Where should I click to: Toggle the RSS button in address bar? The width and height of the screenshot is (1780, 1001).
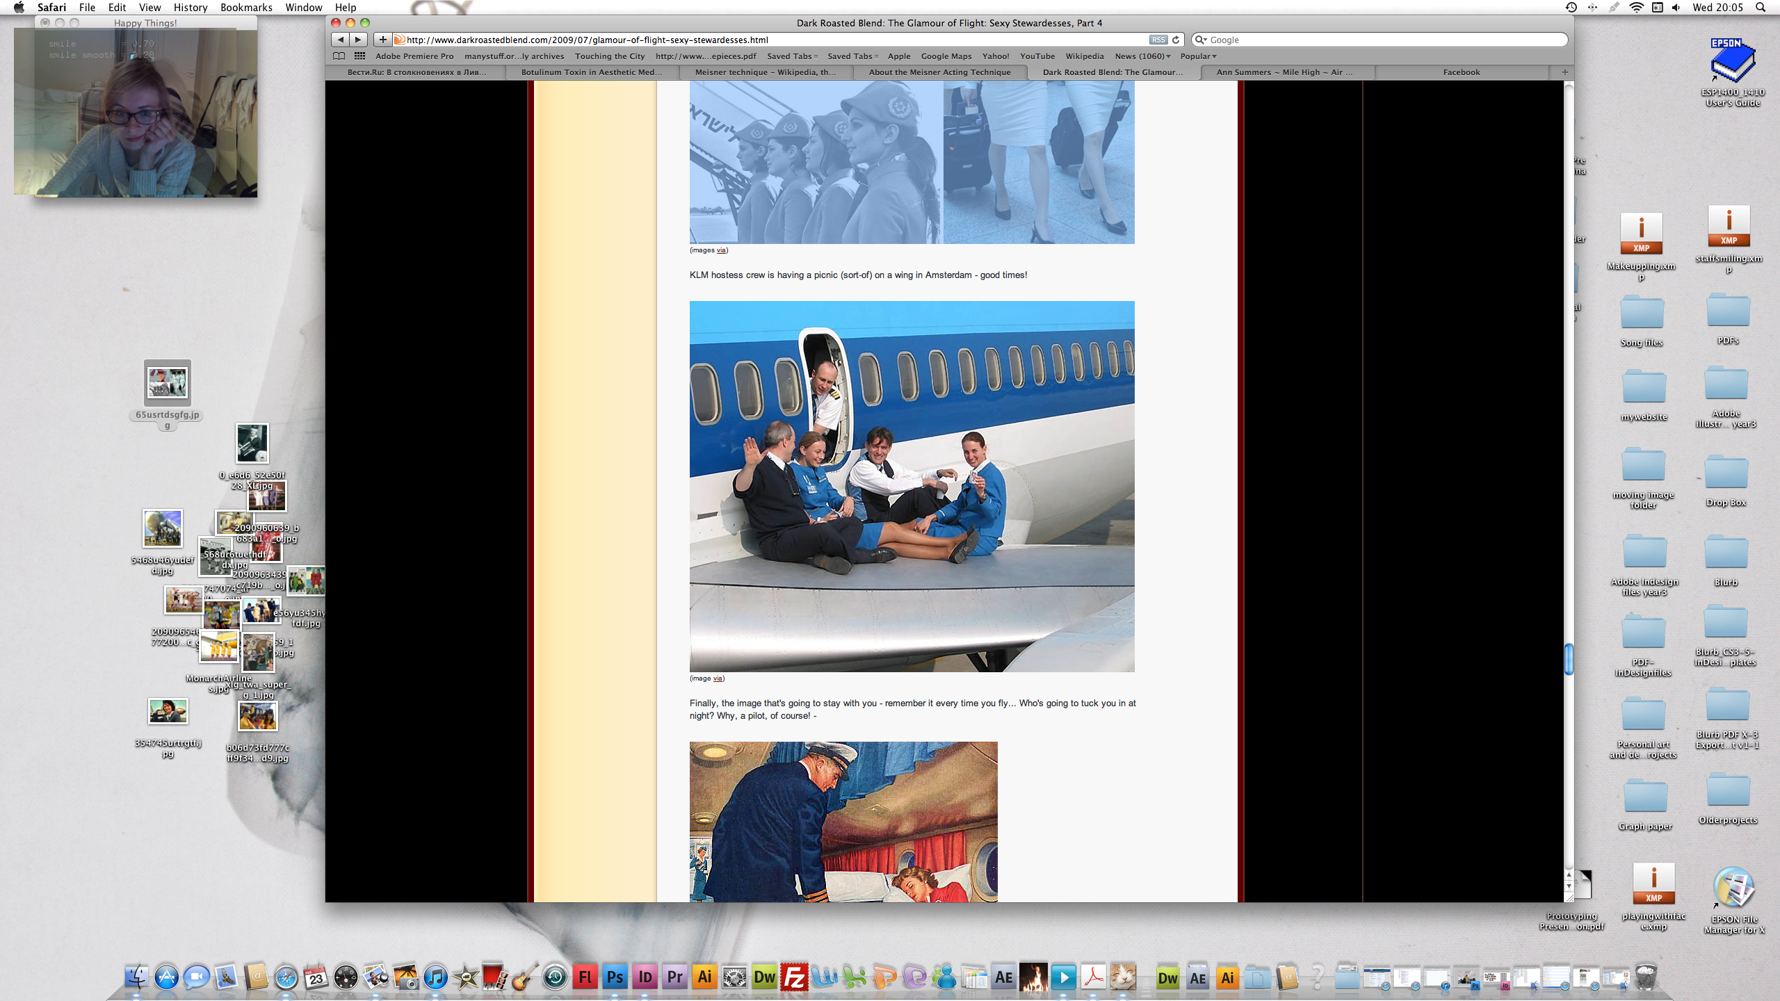(1158, 40)
